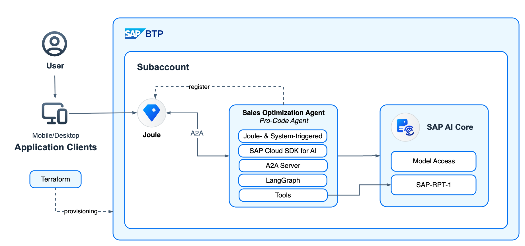Click the User avatar icon
Image resolution: width=525 pixels, height=246 pixels.
tap(55, 44)
